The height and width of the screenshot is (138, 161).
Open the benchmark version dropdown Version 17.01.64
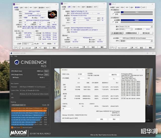(136, 27)
